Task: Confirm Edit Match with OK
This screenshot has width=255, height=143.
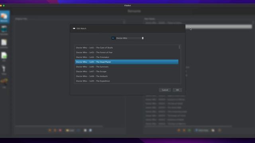Action: coord(177,90)
